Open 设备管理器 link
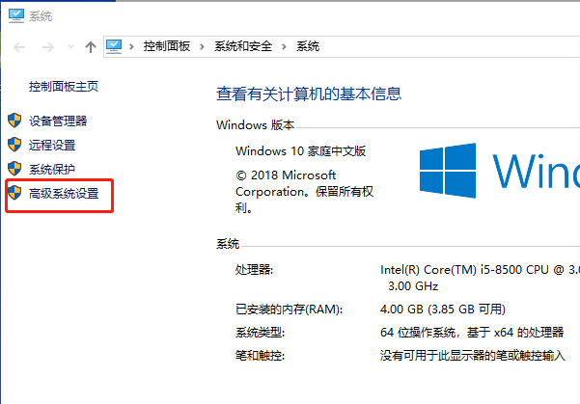Screen dimensions: 580x404 pos(58,121)
